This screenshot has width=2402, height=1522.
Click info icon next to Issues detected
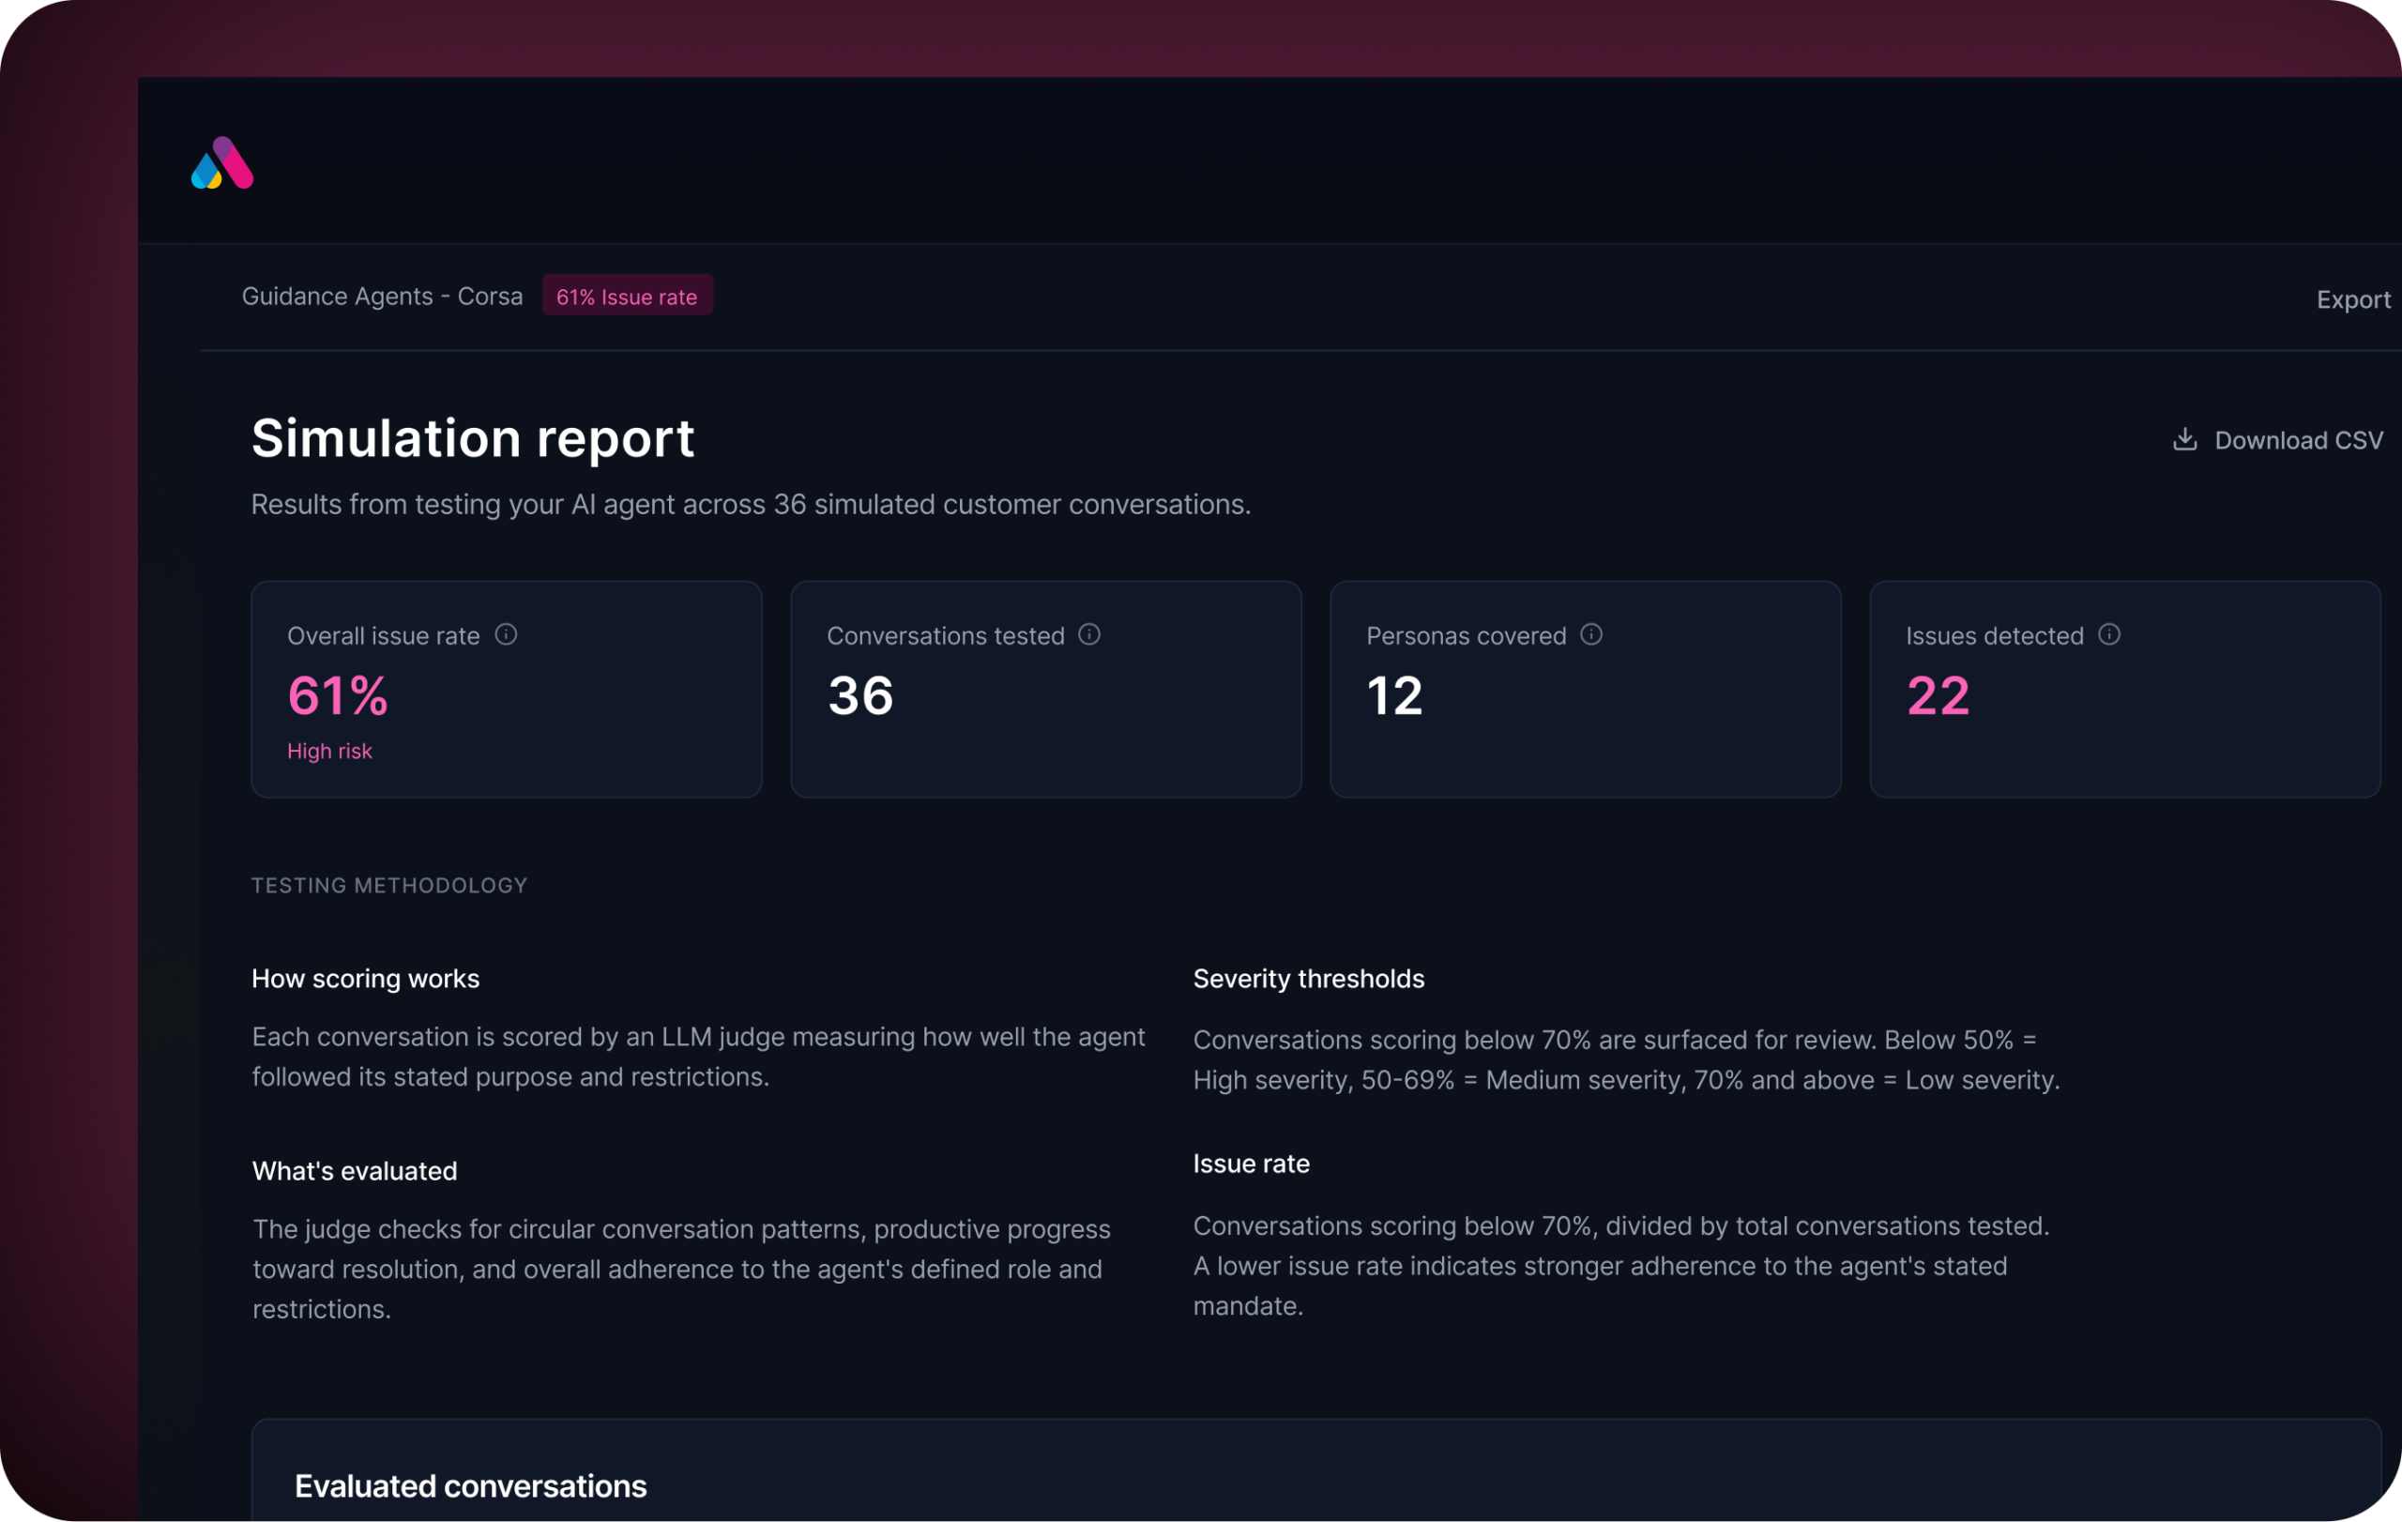pos(2108,634)
